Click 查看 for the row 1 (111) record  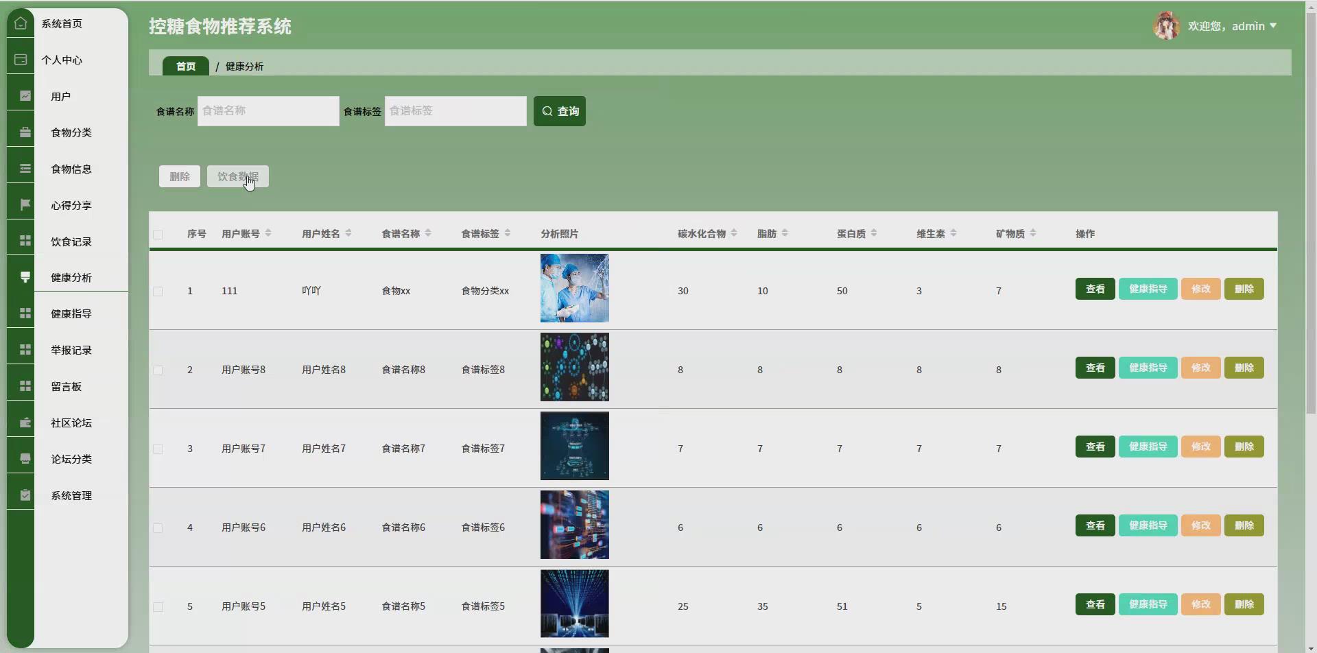[x=1095, y=289]
